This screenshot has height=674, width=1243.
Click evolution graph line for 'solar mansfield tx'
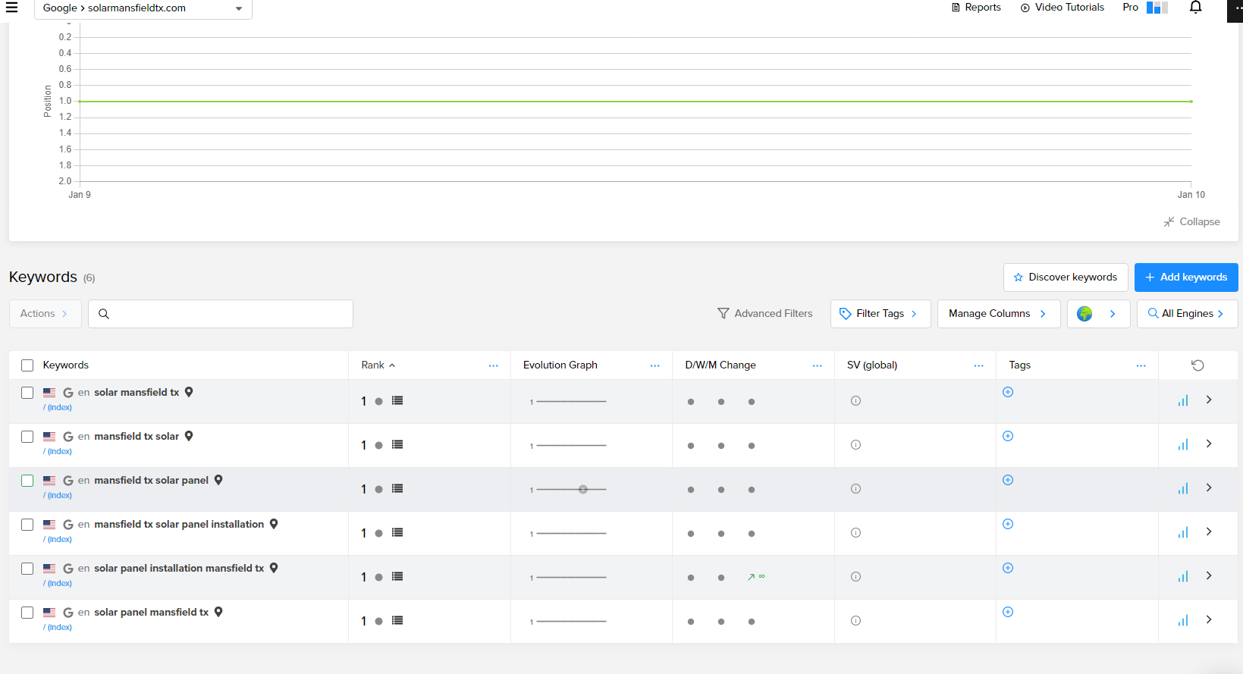tap(571, 402)
